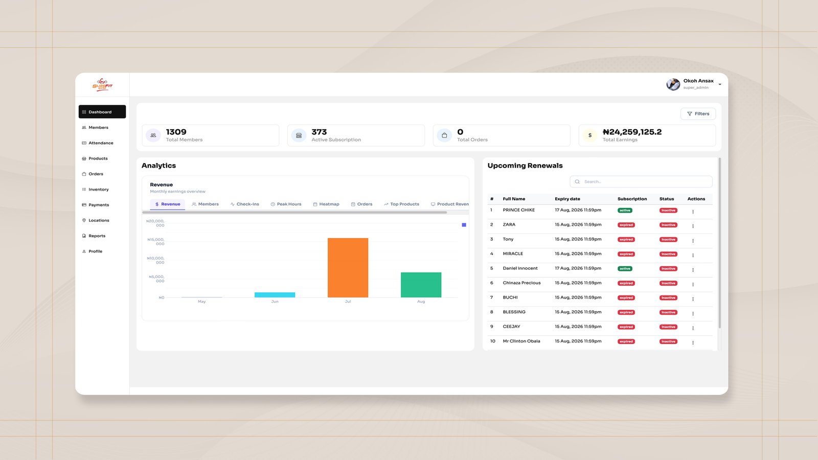Open actions menu for Chinaza Precious

point(693,284)
